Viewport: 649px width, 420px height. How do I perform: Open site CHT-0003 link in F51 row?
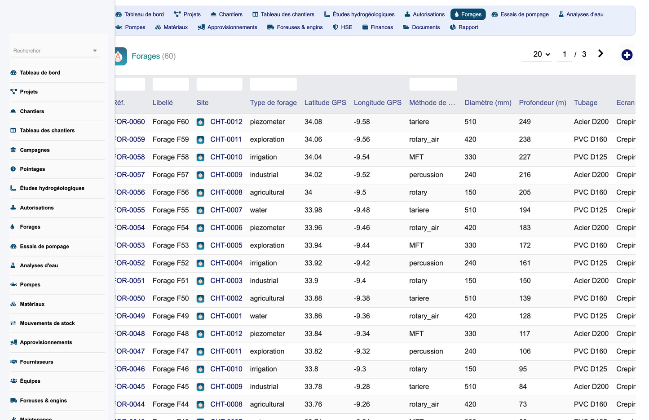pos(226,281)
